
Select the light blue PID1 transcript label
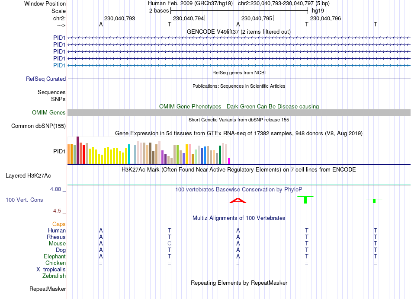coord(59,65)
